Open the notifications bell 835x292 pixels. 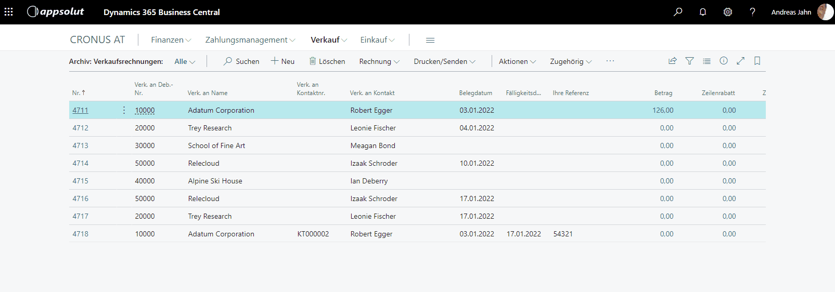pyautogui.click(x=703, y=12)
